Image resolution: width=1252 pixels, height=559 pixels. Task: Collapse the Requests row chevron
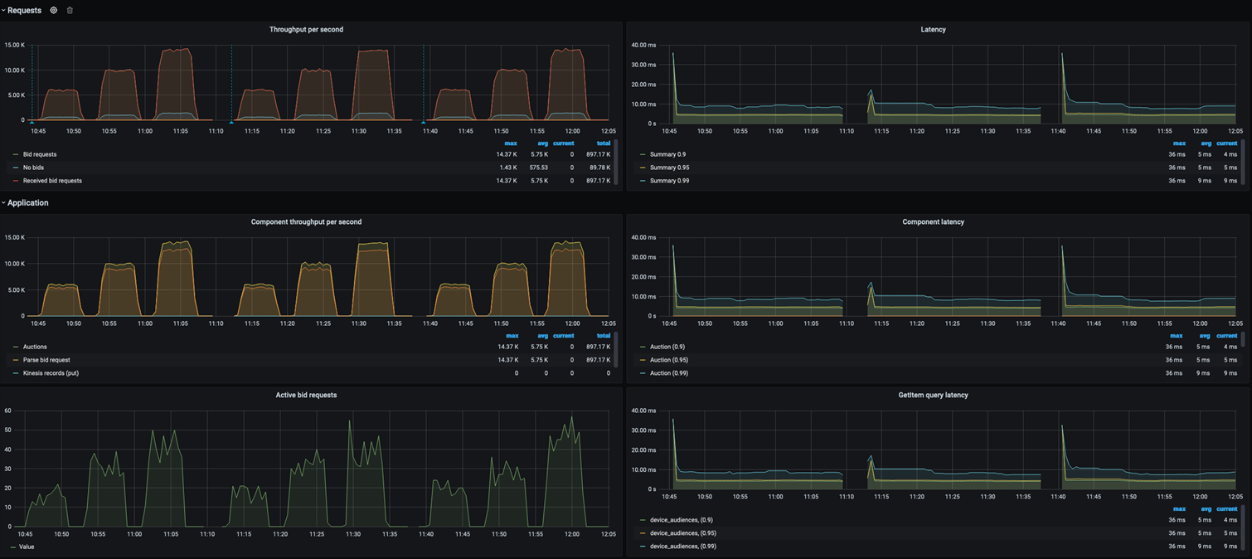pyautogui.click(x=3, y=11)
